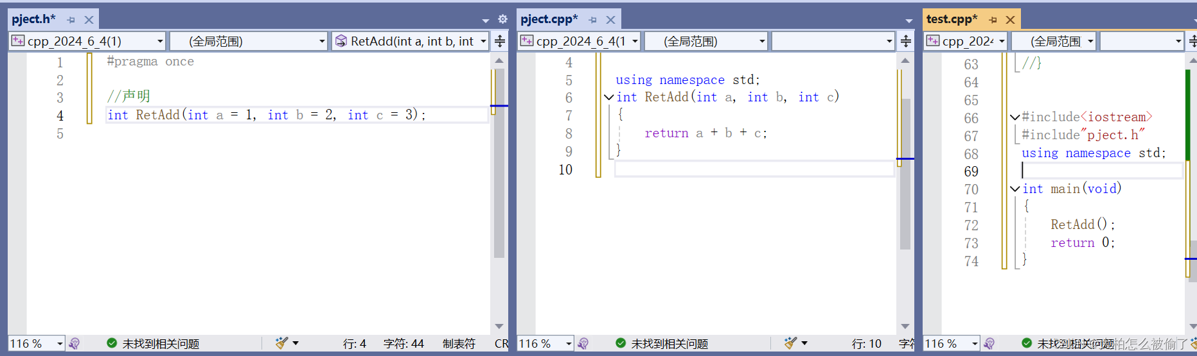
Task: Close the pject.h tab
Action: (x=89, y=20)
